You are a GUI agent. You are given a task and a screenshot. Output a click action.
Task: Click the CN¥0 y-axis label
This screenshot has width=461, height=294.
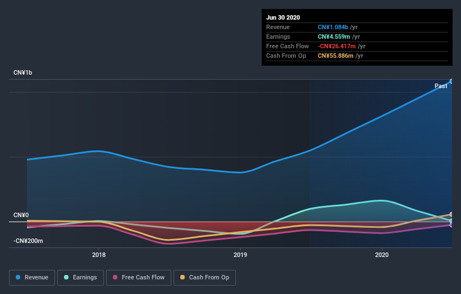(x=21, y=215)
